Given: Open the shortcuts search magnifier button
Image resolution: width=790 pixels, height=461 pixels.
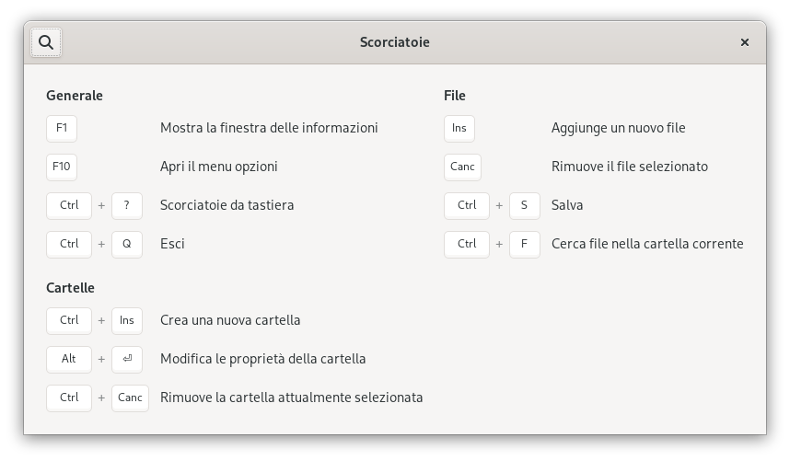Looking at the screenshot, I should tap(46, 42).
